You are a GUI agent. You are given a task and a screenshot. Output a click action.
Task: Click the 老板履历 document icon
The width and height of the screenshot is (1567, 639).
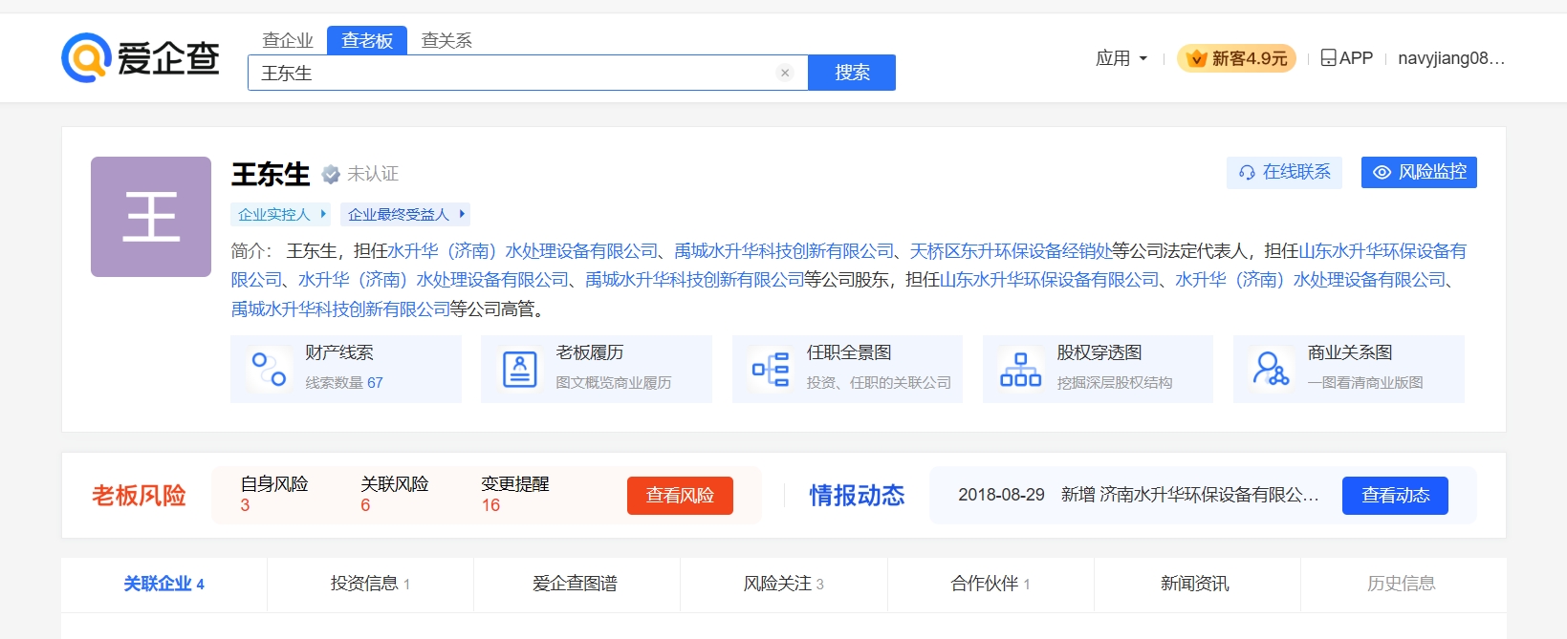520,369
